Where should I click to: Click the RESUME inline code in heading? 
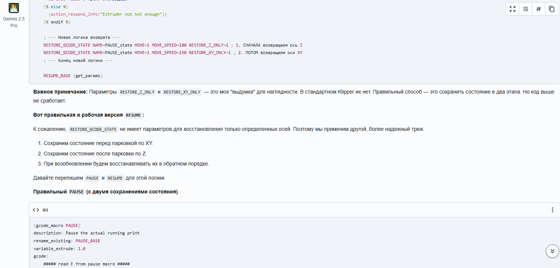tap(133, 115)
